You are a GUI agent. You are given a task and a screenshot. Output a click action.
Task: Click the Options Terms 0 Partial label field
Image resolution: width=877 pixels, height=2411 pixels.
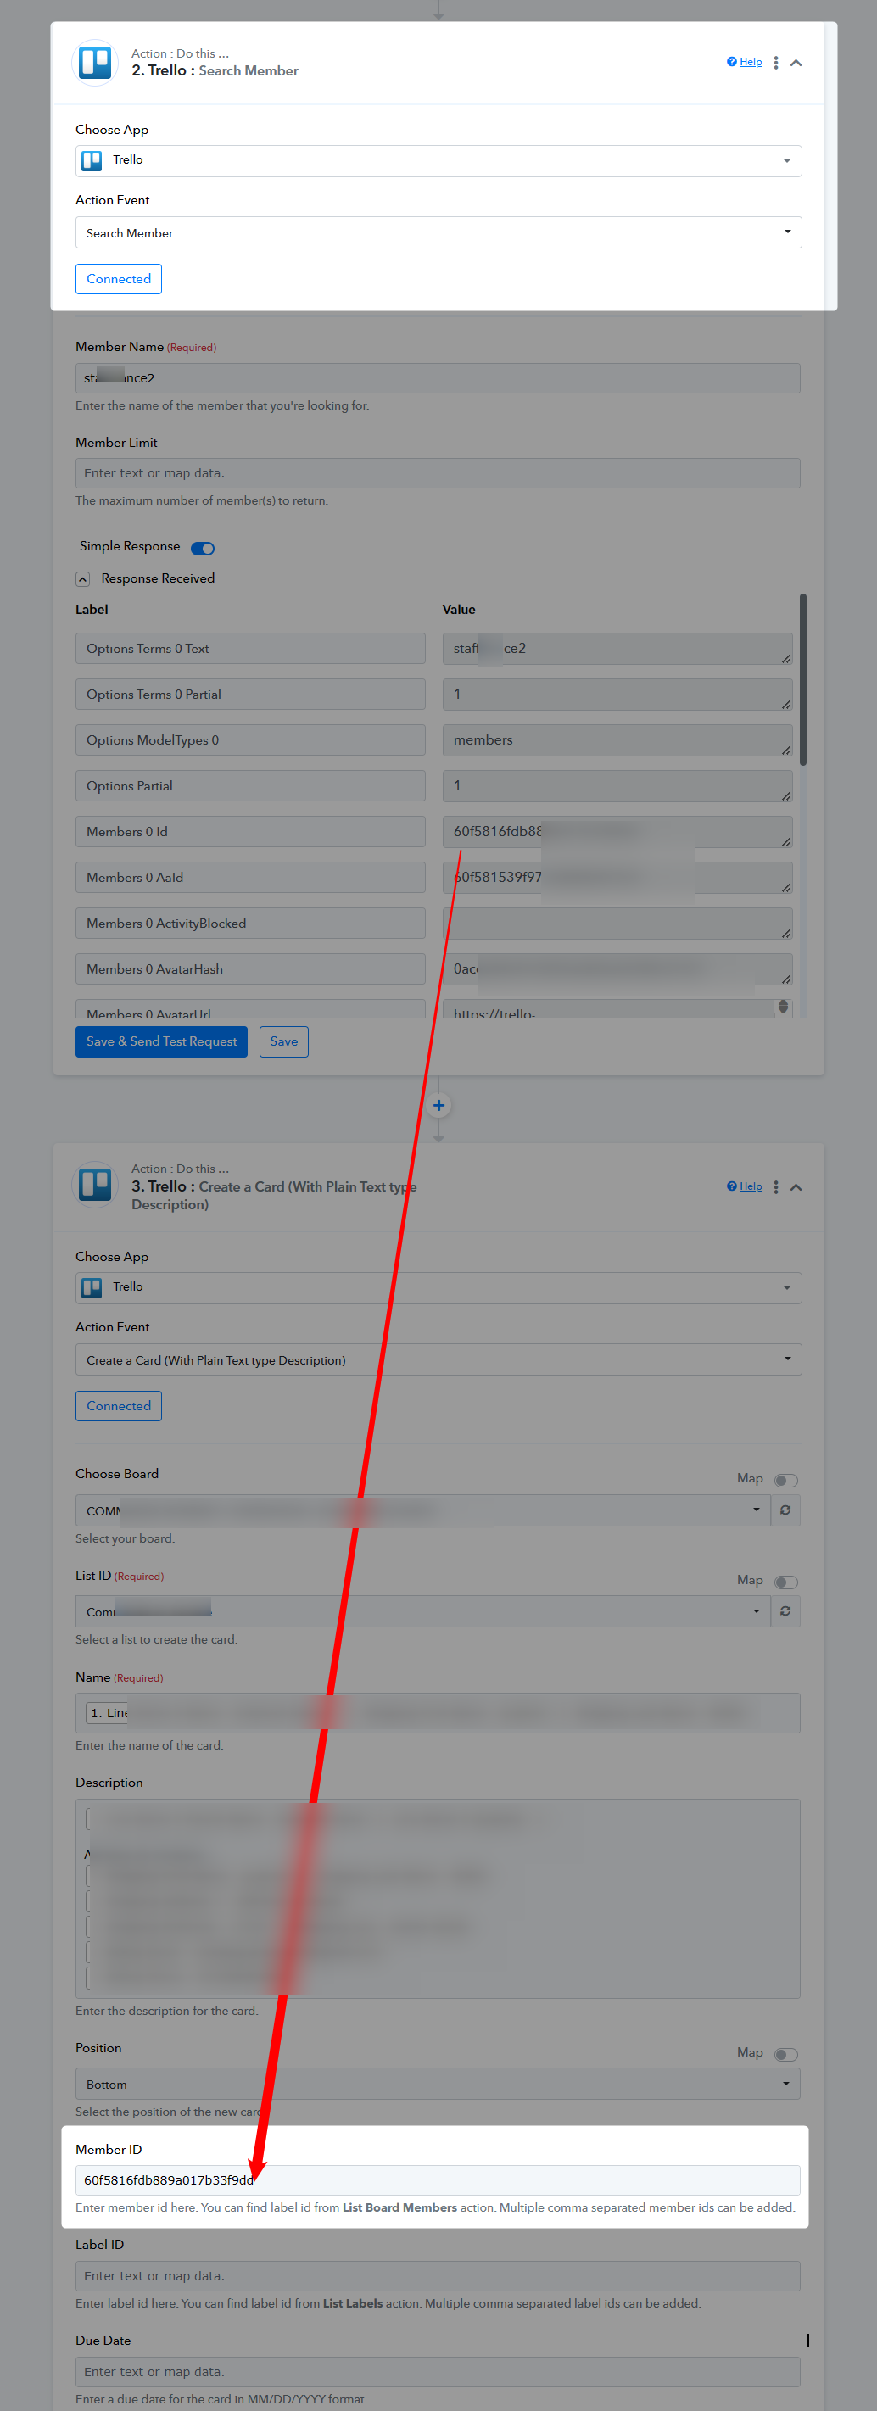(251, 694)
